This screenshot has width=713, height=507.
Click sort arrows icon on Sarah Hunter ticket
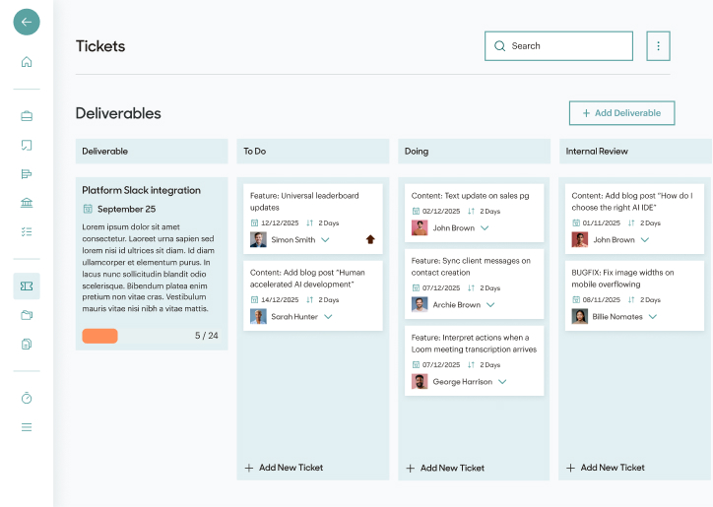(309, 299)
